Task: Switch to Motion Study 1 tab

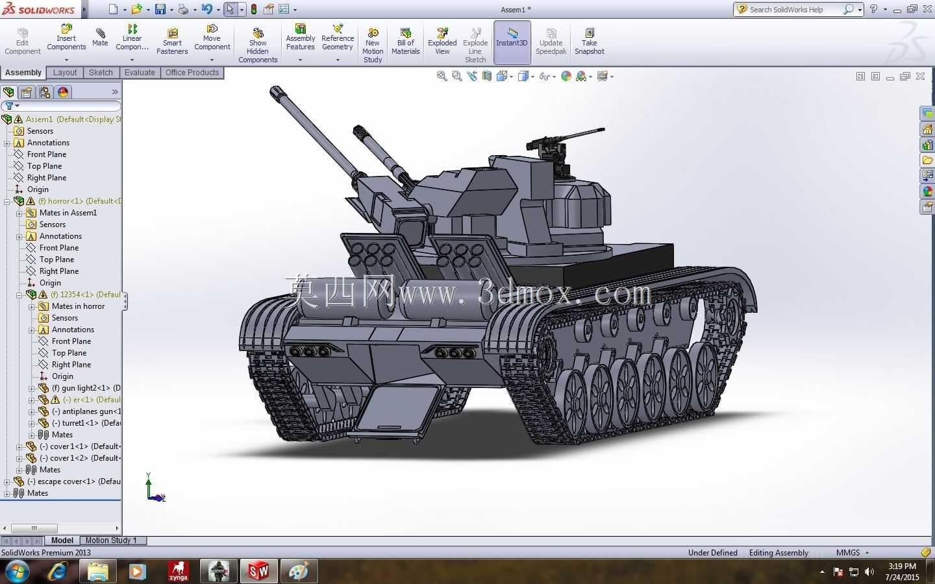Action: point(112,541)
